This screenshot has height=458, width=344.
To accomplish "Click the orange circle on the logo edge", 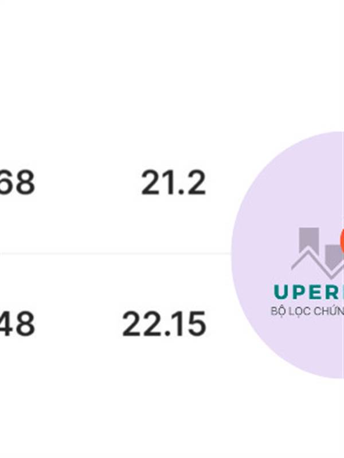I will click(x=342, y=241).
